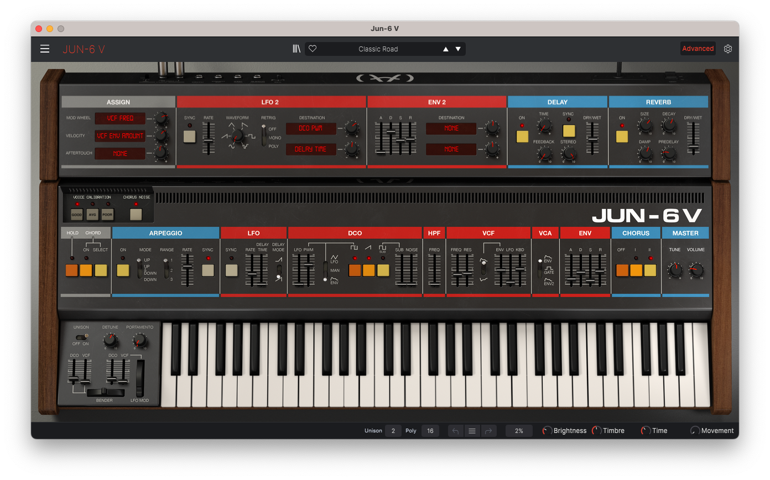Viewport: 770px width, 480px height.
Task: Click the CPU meter 2% field
Action: coord(519,431)
